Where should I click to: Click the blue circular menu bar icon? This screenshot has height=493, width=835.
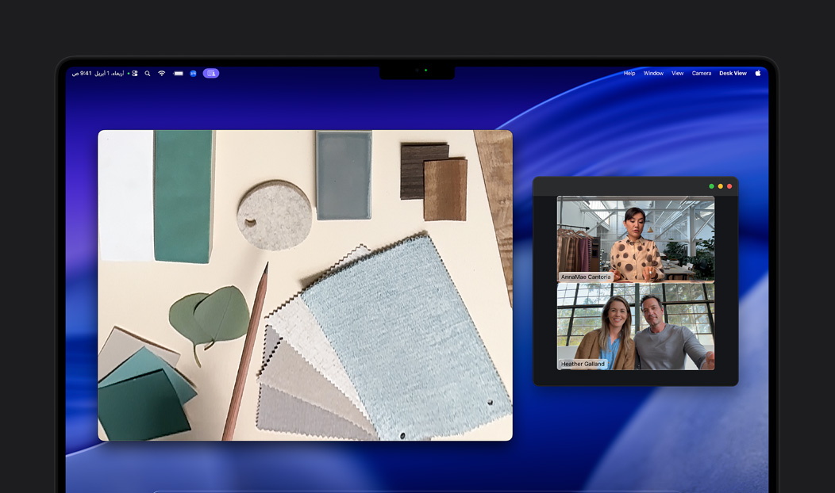tap(193, 73)
